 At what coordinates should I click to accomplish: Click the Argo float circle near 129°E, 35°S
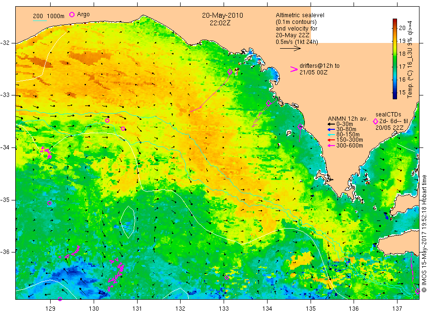[49, 203]
